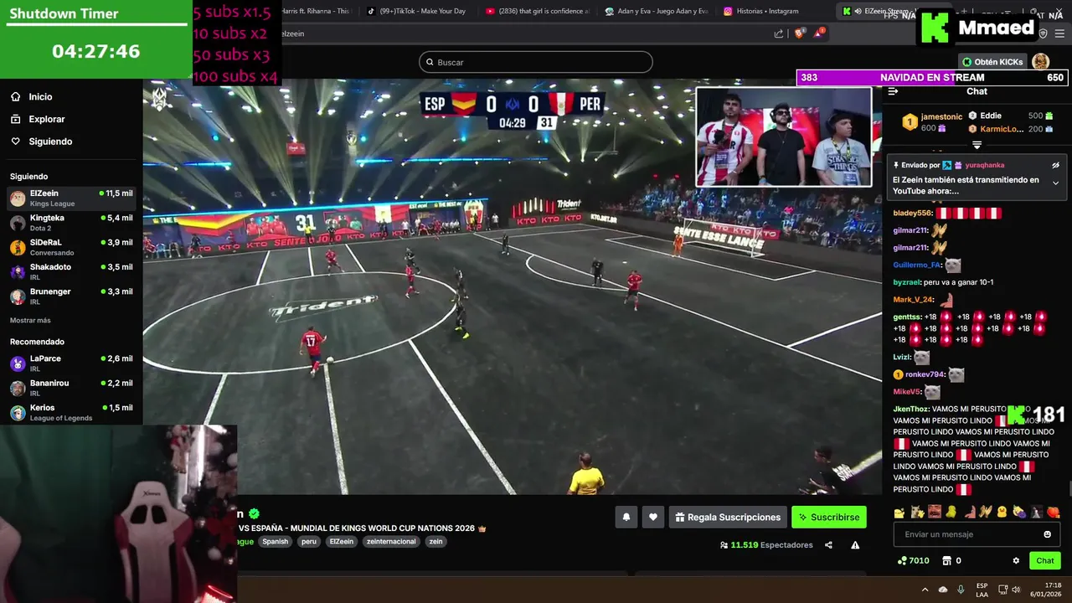Screen dimensions: 1072x603
Task: Select the Kingteka followed channel
Action: tap(71, 223)
